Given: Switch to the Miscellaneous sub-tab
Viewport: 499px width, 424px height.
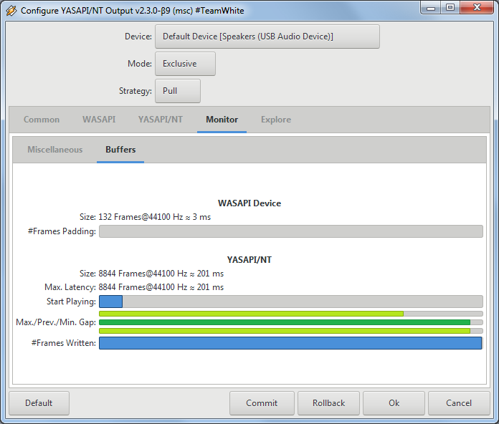Looking at the screenshot, I should 54,150.
